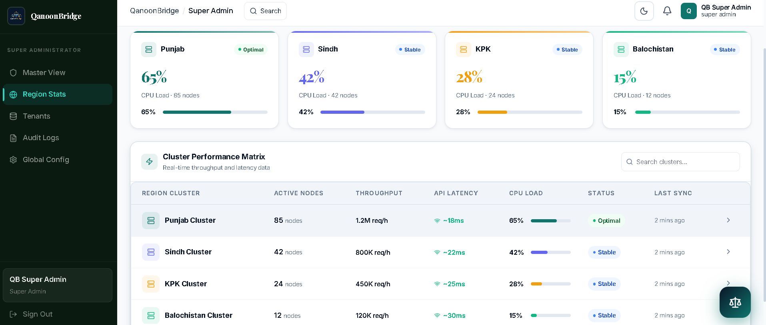Focus the Search clusters field
Screen dimensions: 766x325
pyautogui.click(x=680, y=162)
